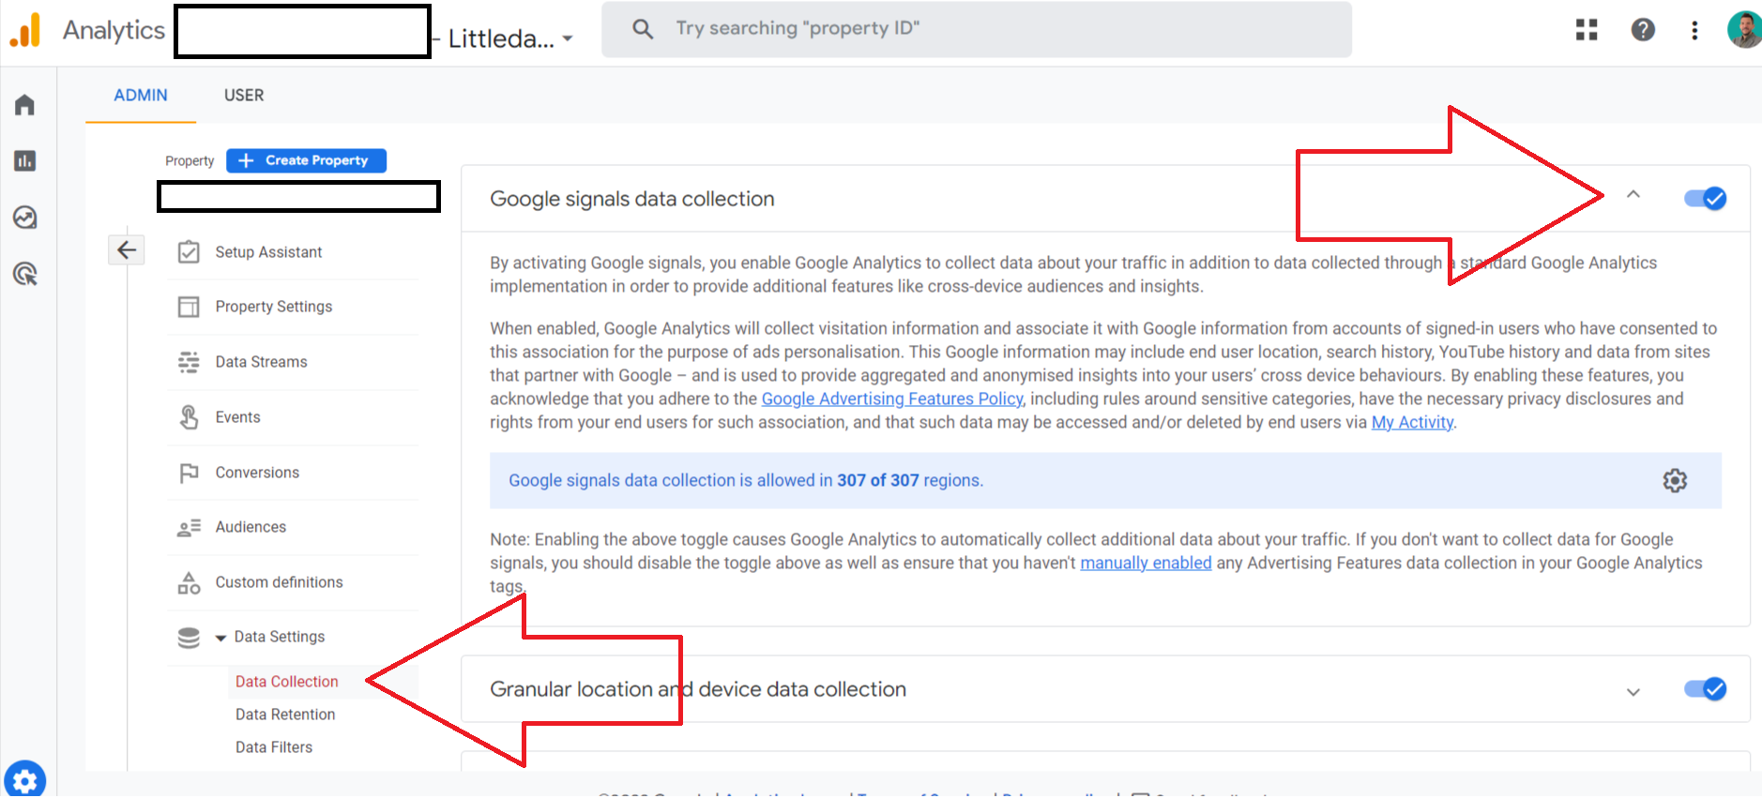Select Data Collection under Data Settings
The width and height of the screenshot is (1762, 798).
click(x=287, y=682)
